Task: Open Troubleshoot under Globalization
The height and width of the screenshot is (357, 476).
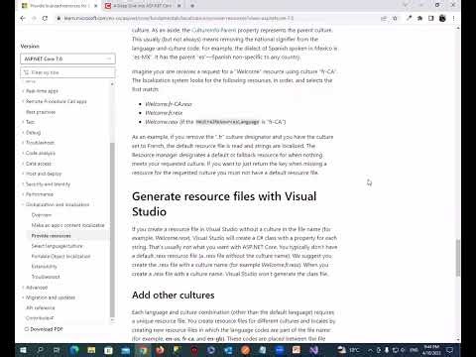Action: pos(46,277)
